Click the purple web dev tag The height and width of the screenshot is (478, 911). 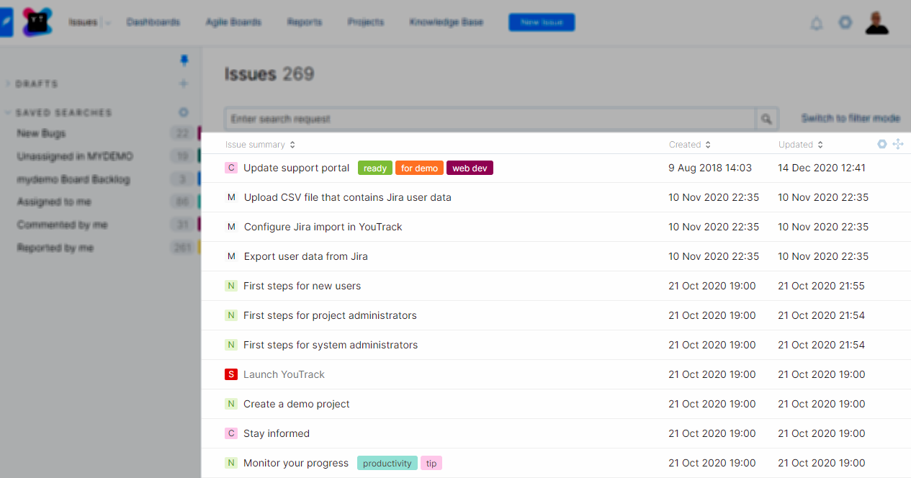(x=470, y=168)
